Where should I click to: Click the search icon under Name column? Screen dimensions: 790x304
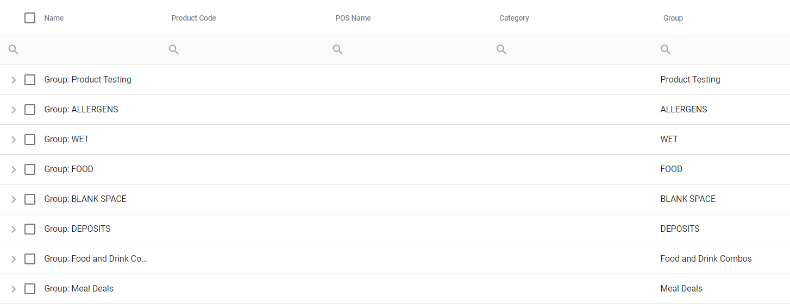(14, 50)
